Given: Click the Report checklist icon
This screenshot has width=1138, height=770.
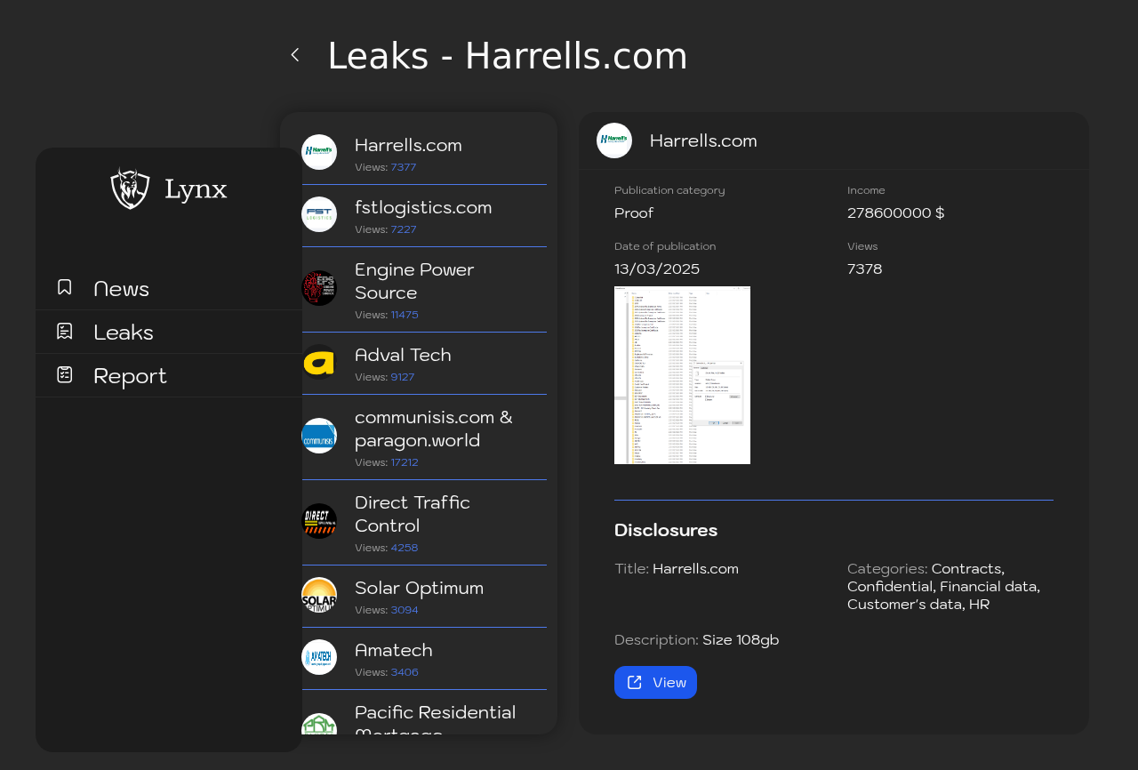Looking at the screenshot, I should [x=64, y=374].
